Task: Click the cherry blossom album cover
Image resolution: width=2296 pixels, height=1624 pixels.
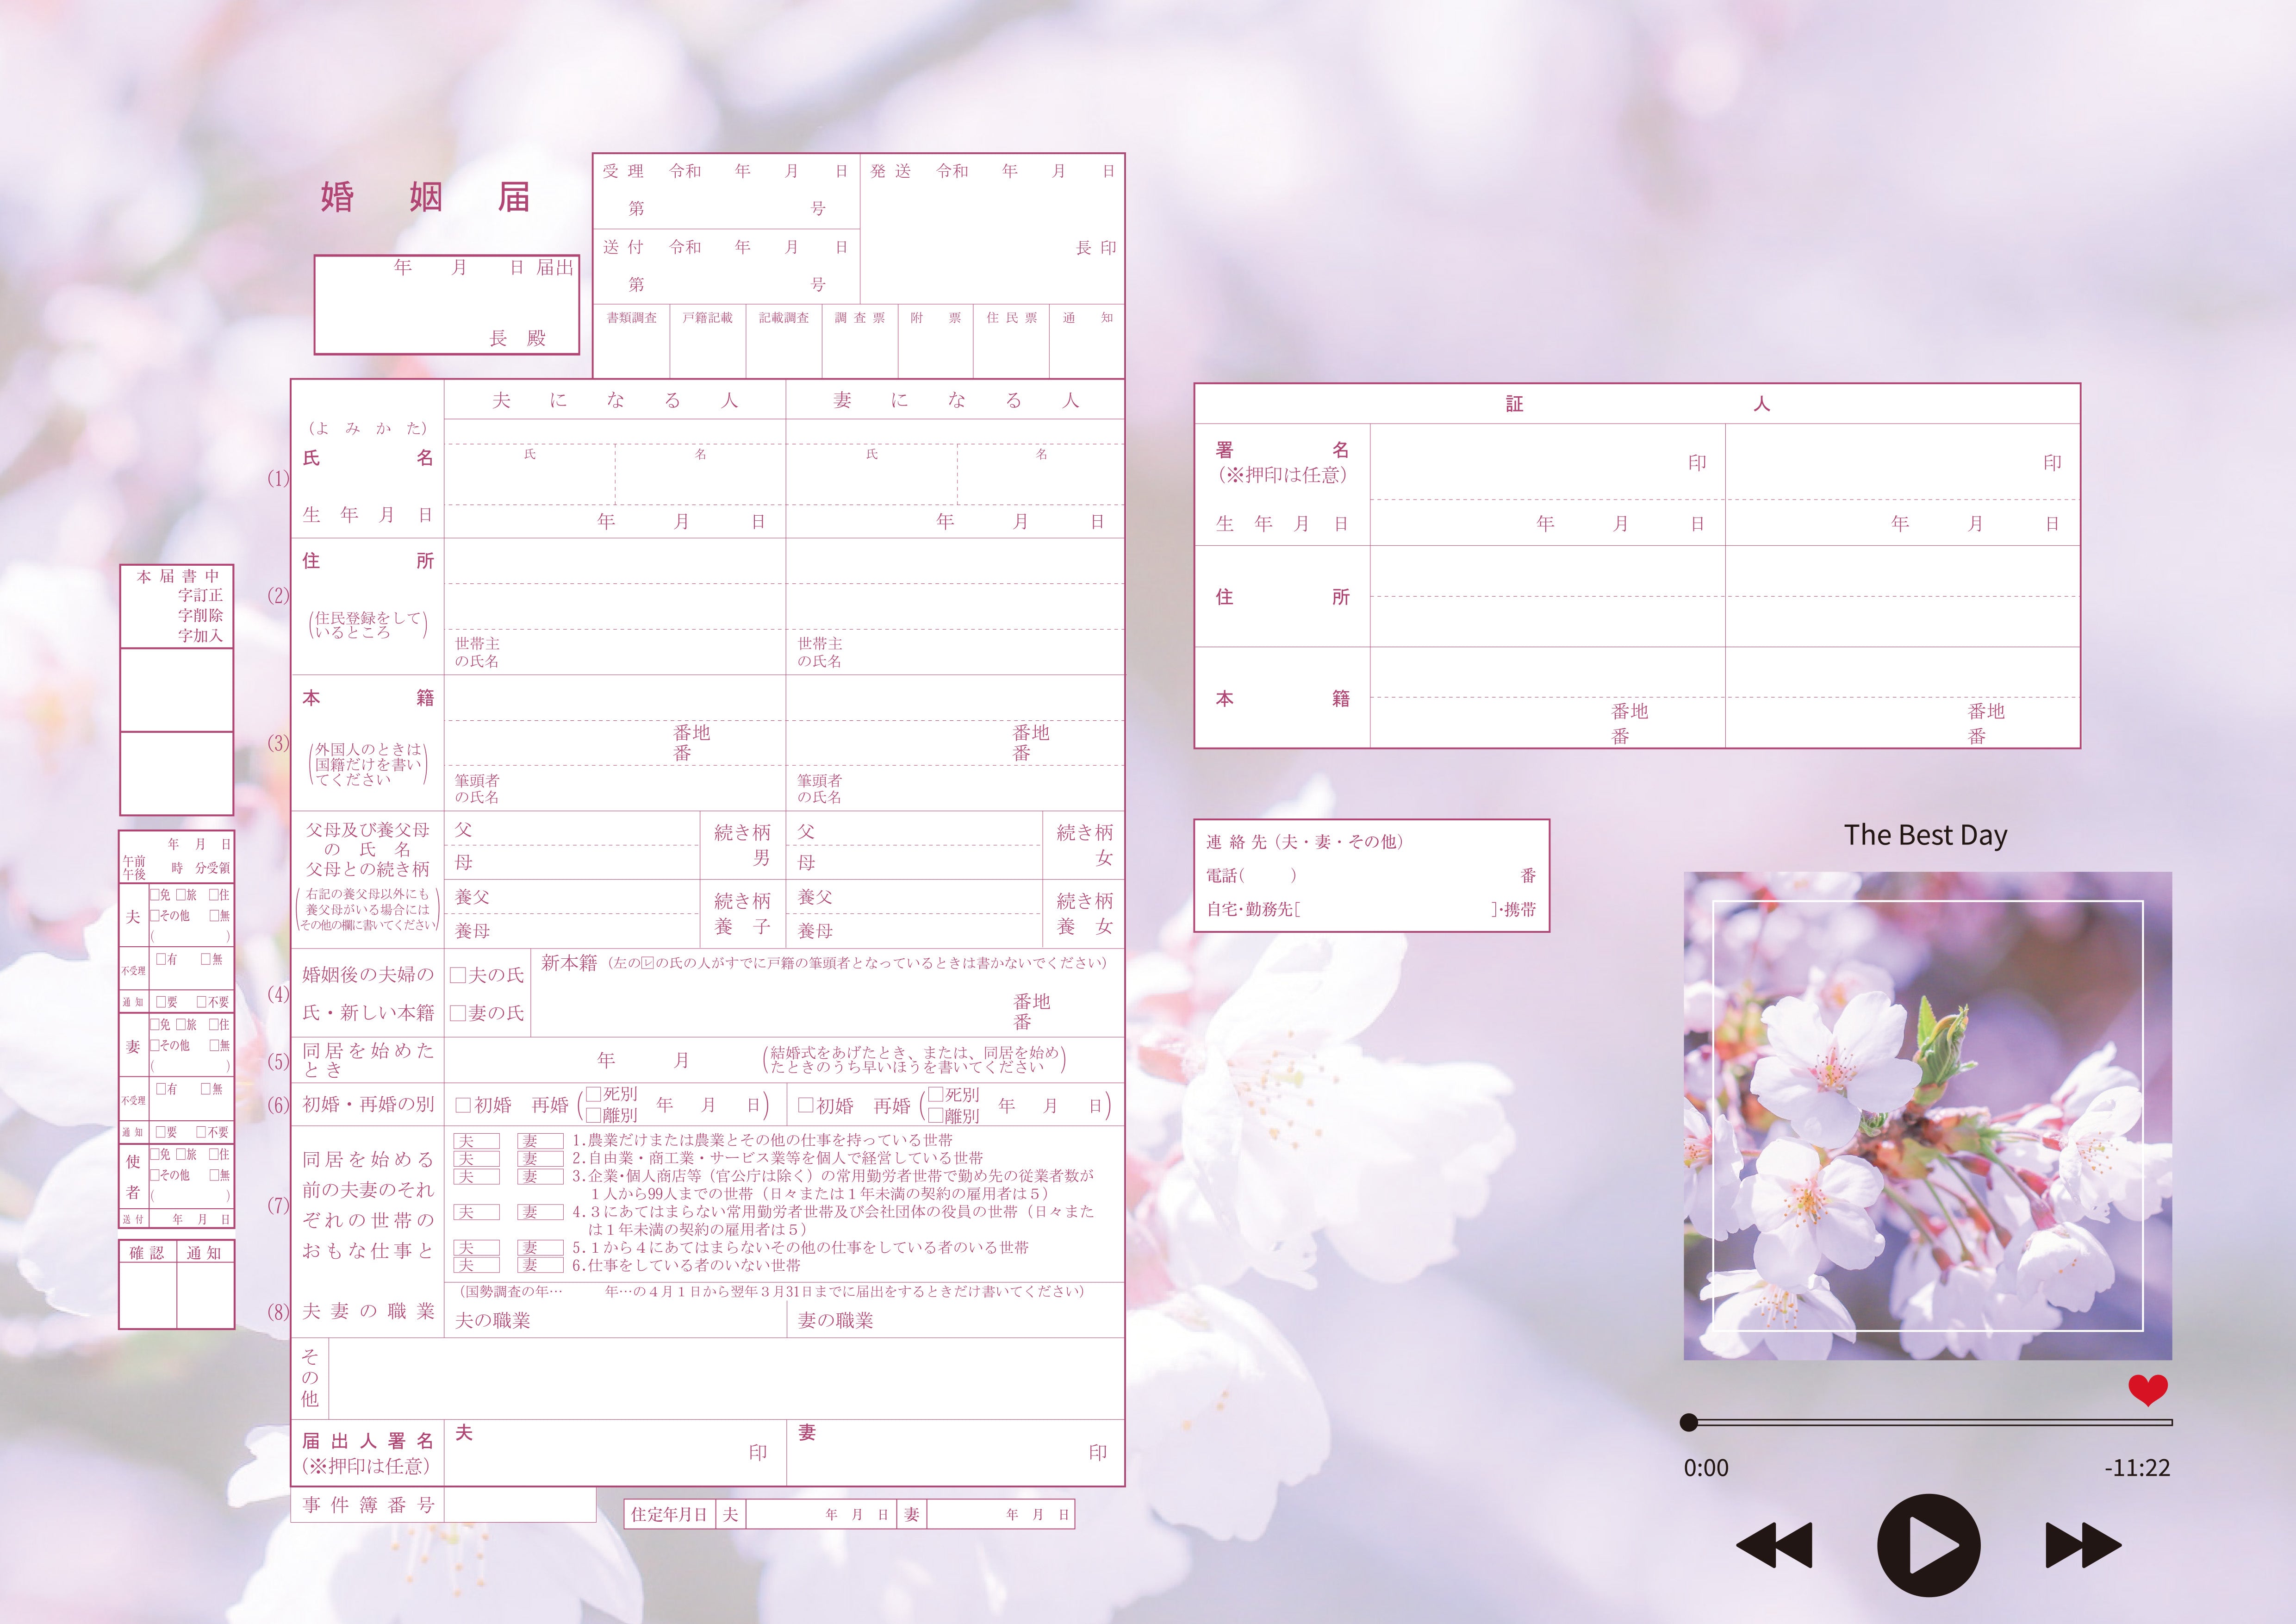Action: pos(1927,1115)
